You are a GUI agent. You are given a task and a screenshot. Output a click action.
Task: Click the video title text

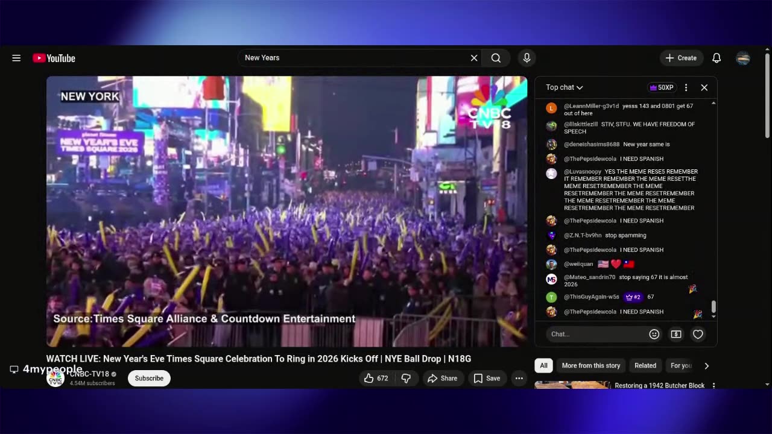pyautogui.click(x=259, y=359)
